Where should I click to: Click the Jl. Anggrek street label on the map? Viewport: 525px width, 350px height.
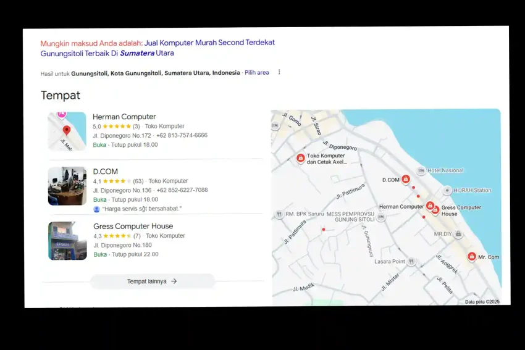(x=447, y=264)
